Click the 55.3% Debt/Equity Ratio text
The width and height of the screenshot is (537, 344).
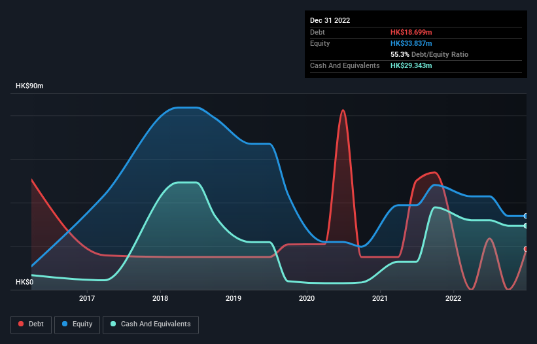point(429,54)
